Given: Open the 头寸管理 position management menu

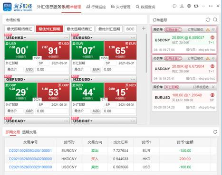Looking at the screenshot, I should click(121, 7).
